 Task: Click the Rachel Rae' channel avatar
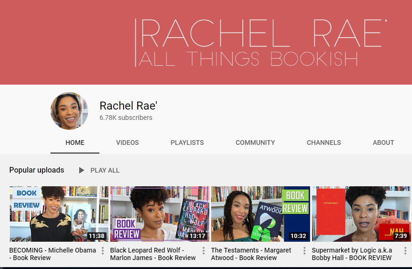point(69,111)
